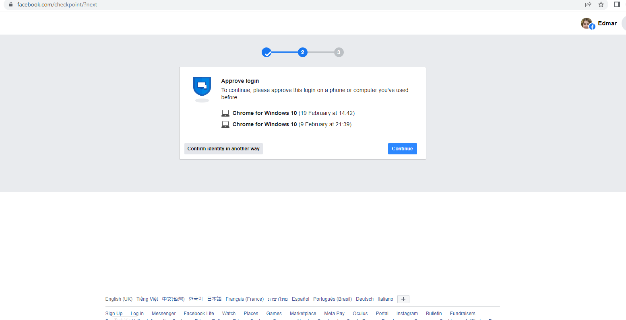Click the facebook.com/checkpoint address bar URL
Screen dimensions: 626x320
(57, 4)
